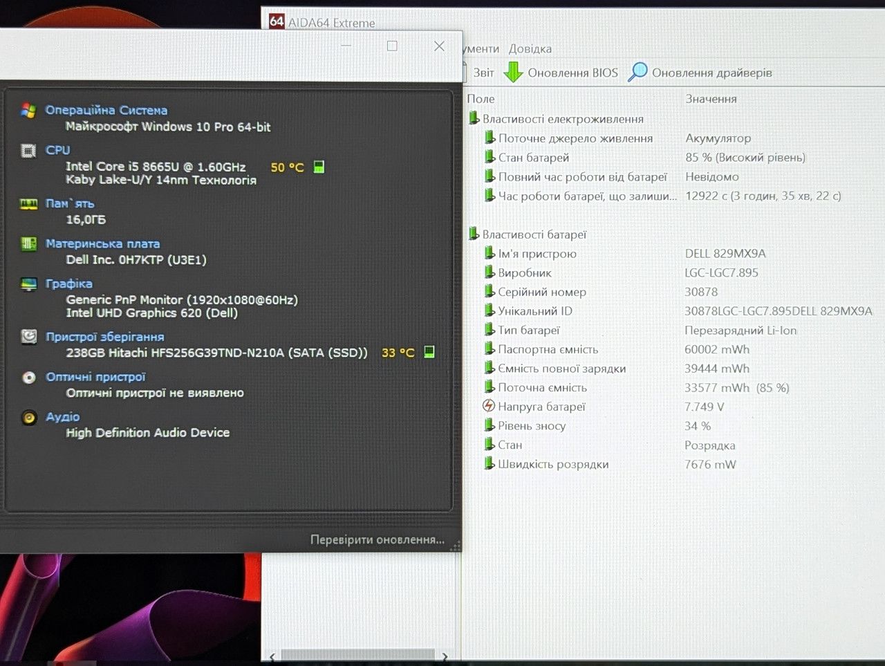Click the hard drive icon beside Пристрої зберігання
Viewport: 885px width, 666px height.
tap(28, 337)
